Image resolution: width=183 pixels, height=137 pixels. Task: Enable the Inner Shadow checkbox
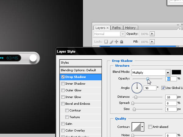[63, 83]
